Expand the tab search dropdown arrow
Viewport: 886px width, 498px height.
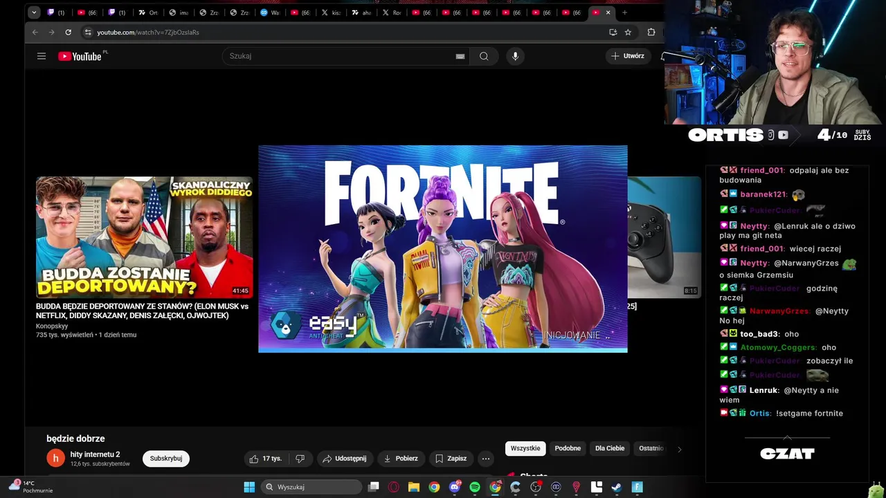click(x=34, y=12)
